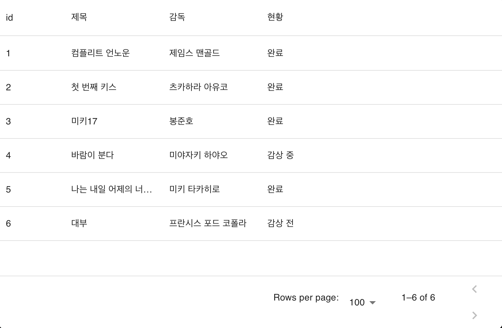Click the Rows per page label
Viewport: 502px width, 328px height.
(305, 297)
